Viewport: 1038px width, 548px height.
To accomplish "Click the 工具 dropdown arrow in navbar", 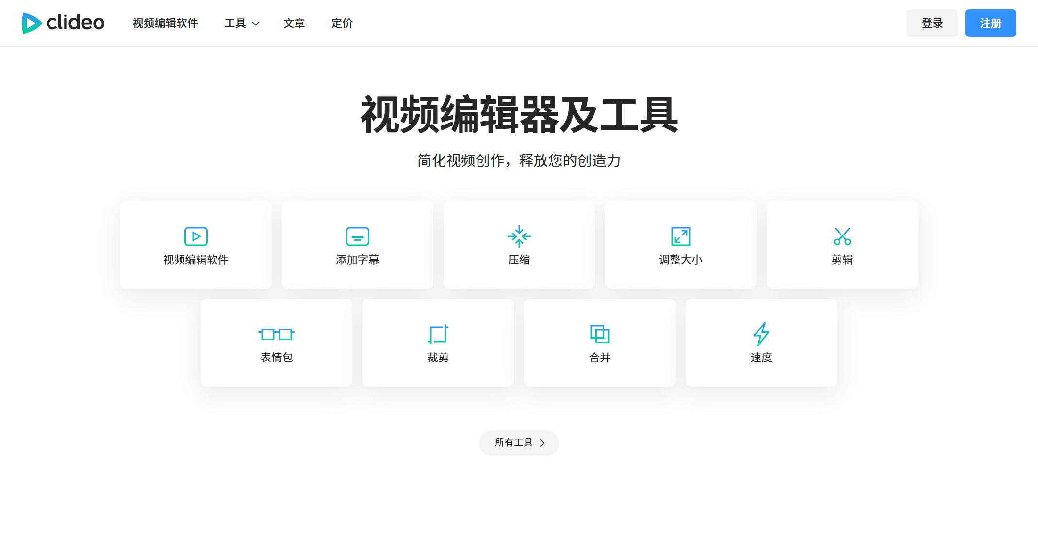I will (256, 23).
